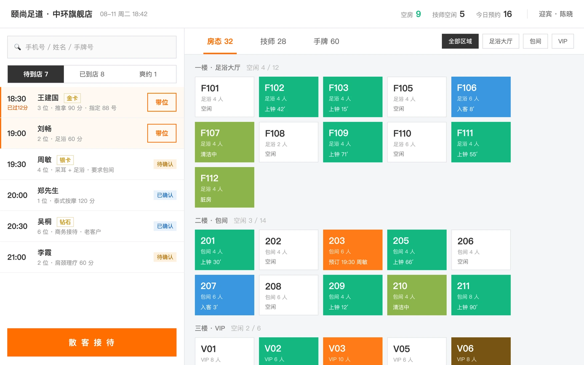Screen dimensions: 584x365
Task: Open room 207 card
Action: 225,295
